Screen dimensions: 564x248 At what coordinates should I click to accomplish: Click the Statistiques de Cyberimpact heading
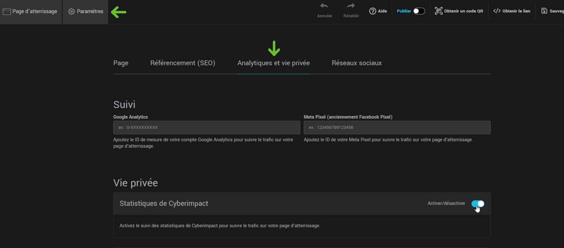(164, 203)
